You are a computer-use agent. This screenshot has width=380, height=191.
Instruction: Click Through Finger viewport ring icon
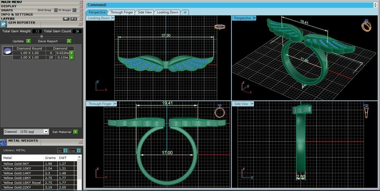(x=219, y=111)
